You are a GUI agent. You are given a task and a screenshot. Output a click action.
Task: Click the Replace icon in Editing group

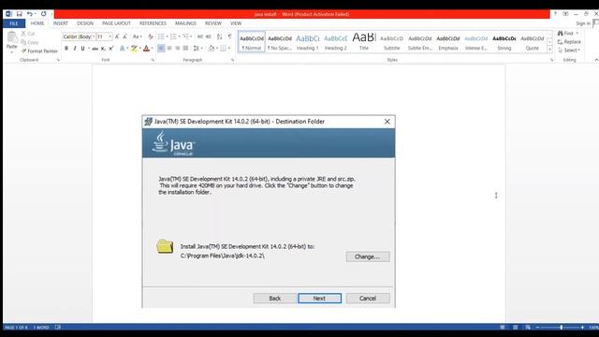pos(569,41)
